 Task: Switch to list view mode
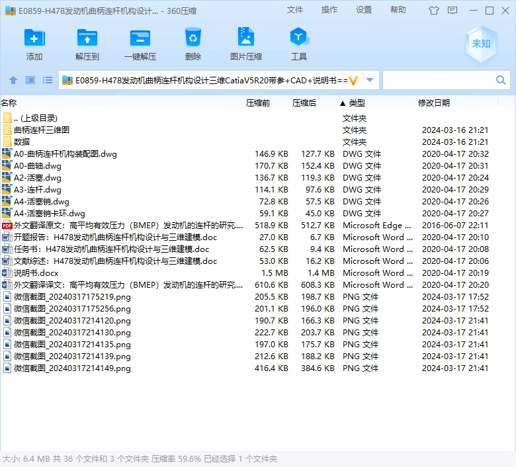pos(48,80)
